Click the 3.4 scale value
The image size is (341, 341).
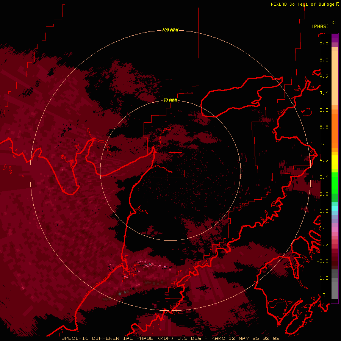click(324, 177)
